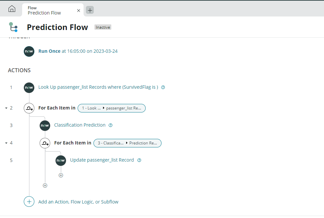Add a step below Update passenger_list Record

(61, 175)
